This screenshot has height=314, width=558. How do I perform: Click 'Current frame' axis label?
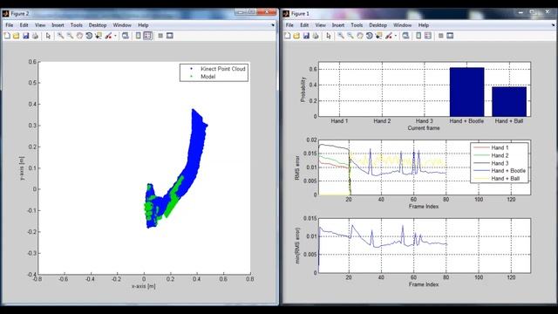pyautogui.click(x=424, y=128)
